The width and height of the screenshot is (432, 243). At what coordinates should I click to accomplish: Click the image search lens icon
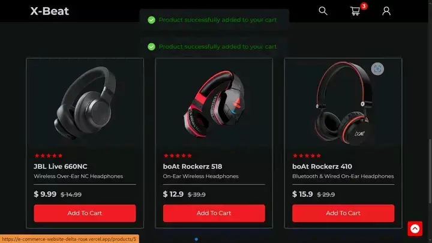377,69
